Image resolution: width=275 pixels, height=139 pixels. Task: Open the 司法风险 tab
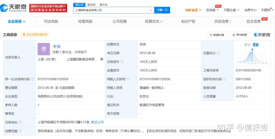coord(51,22)
